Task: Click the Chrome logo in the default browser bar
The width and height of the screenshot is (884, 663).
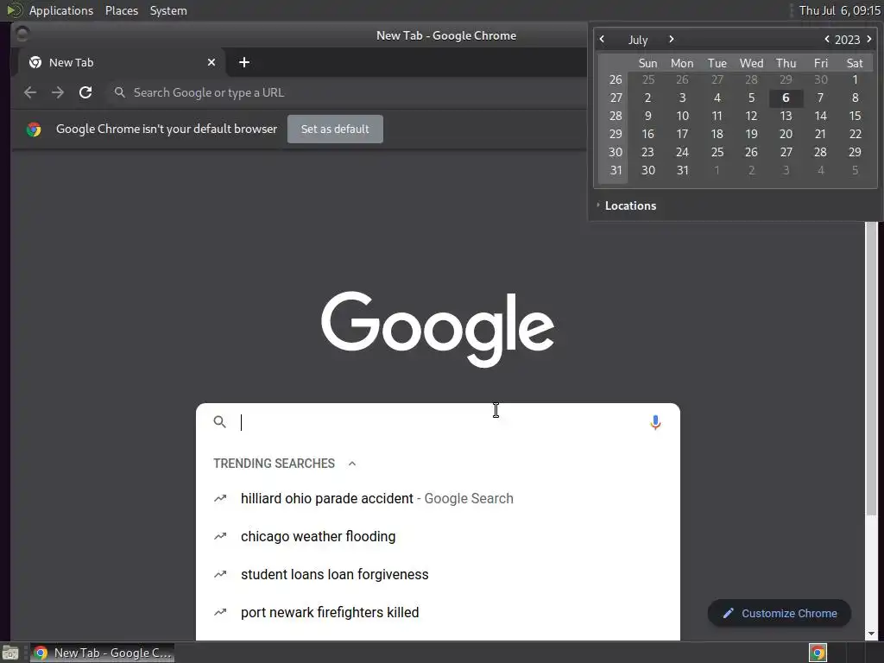Action: pos(34,129)
